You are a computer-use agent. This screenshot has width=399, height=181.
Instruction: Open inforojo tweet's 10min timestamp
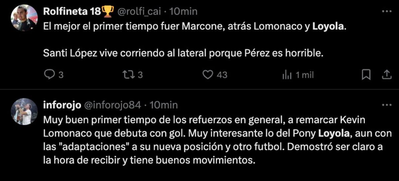[164, 105]
